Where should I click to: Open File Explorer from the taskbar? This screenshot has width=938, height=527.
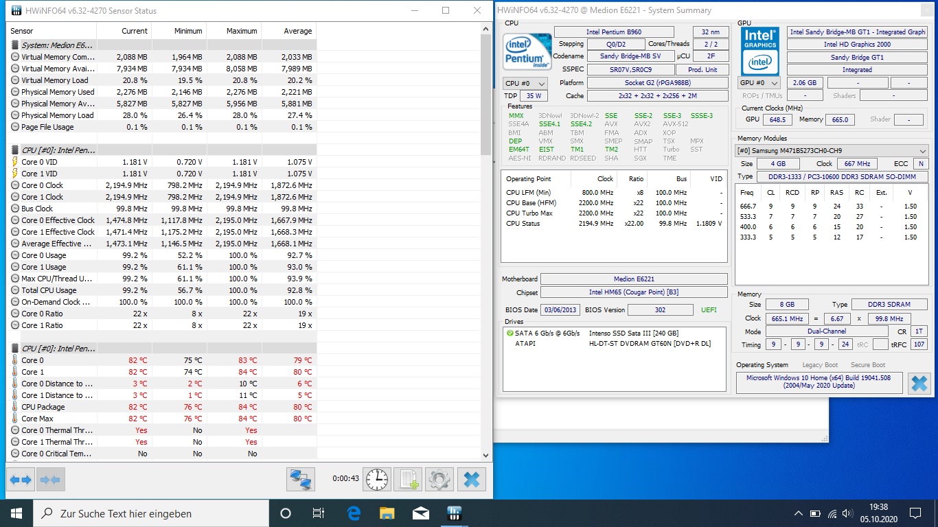387,513
